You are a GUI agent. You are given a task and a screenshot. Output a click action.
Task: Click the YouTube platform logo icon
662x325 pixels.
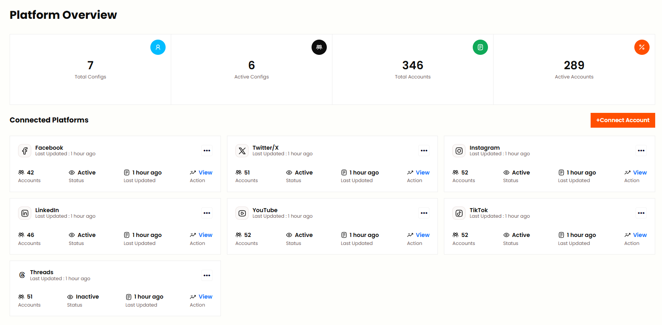tap(242, 213)
